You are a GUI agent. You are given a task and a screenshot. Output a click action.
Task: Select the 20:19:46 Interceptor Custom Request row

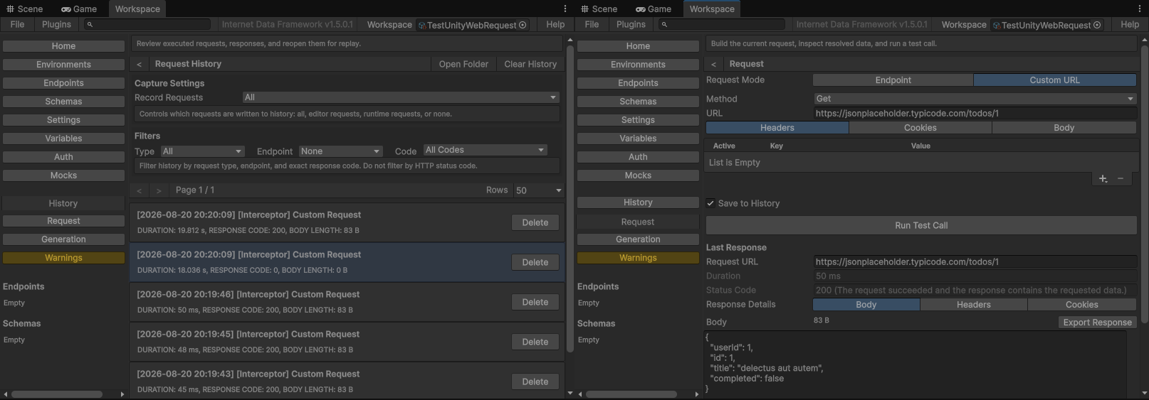347,302
